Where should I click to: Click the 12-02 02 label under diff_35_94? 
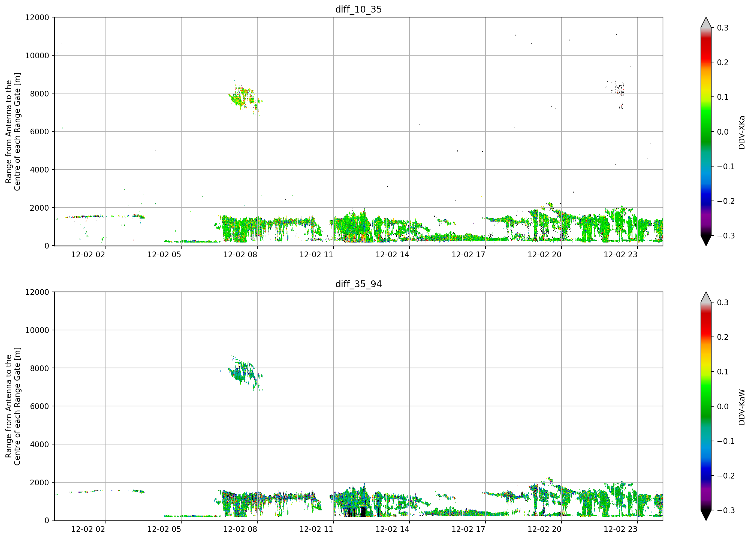(88, 529)
